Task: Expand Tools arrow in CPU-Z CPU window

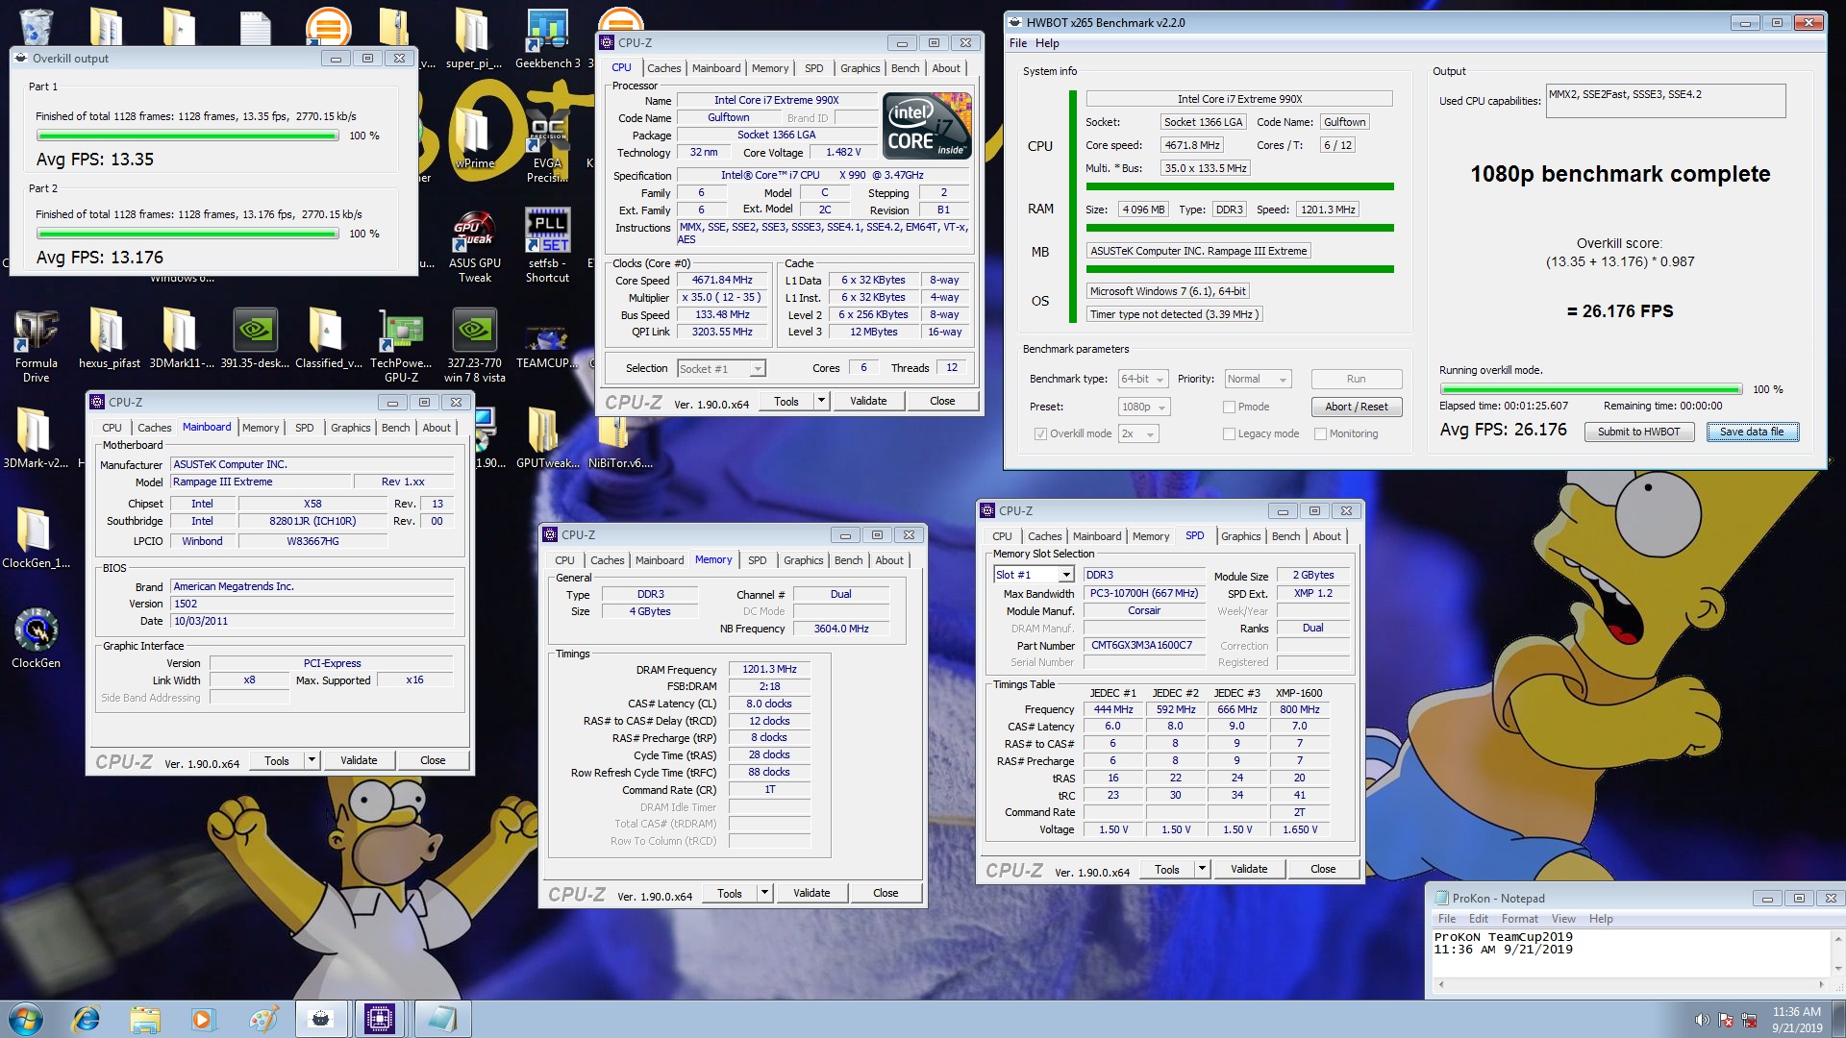Action: click(821, 401)
